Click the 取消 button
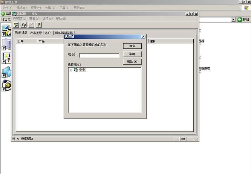This screenshot has height=188, width=251. point(132,54)
